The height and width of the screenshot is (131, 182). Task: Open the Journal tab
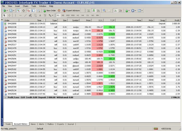point(70,124)
